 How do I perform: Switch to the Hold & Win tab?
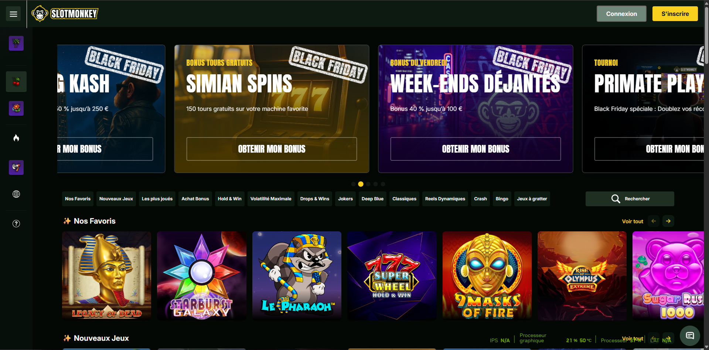click(230, 199)
